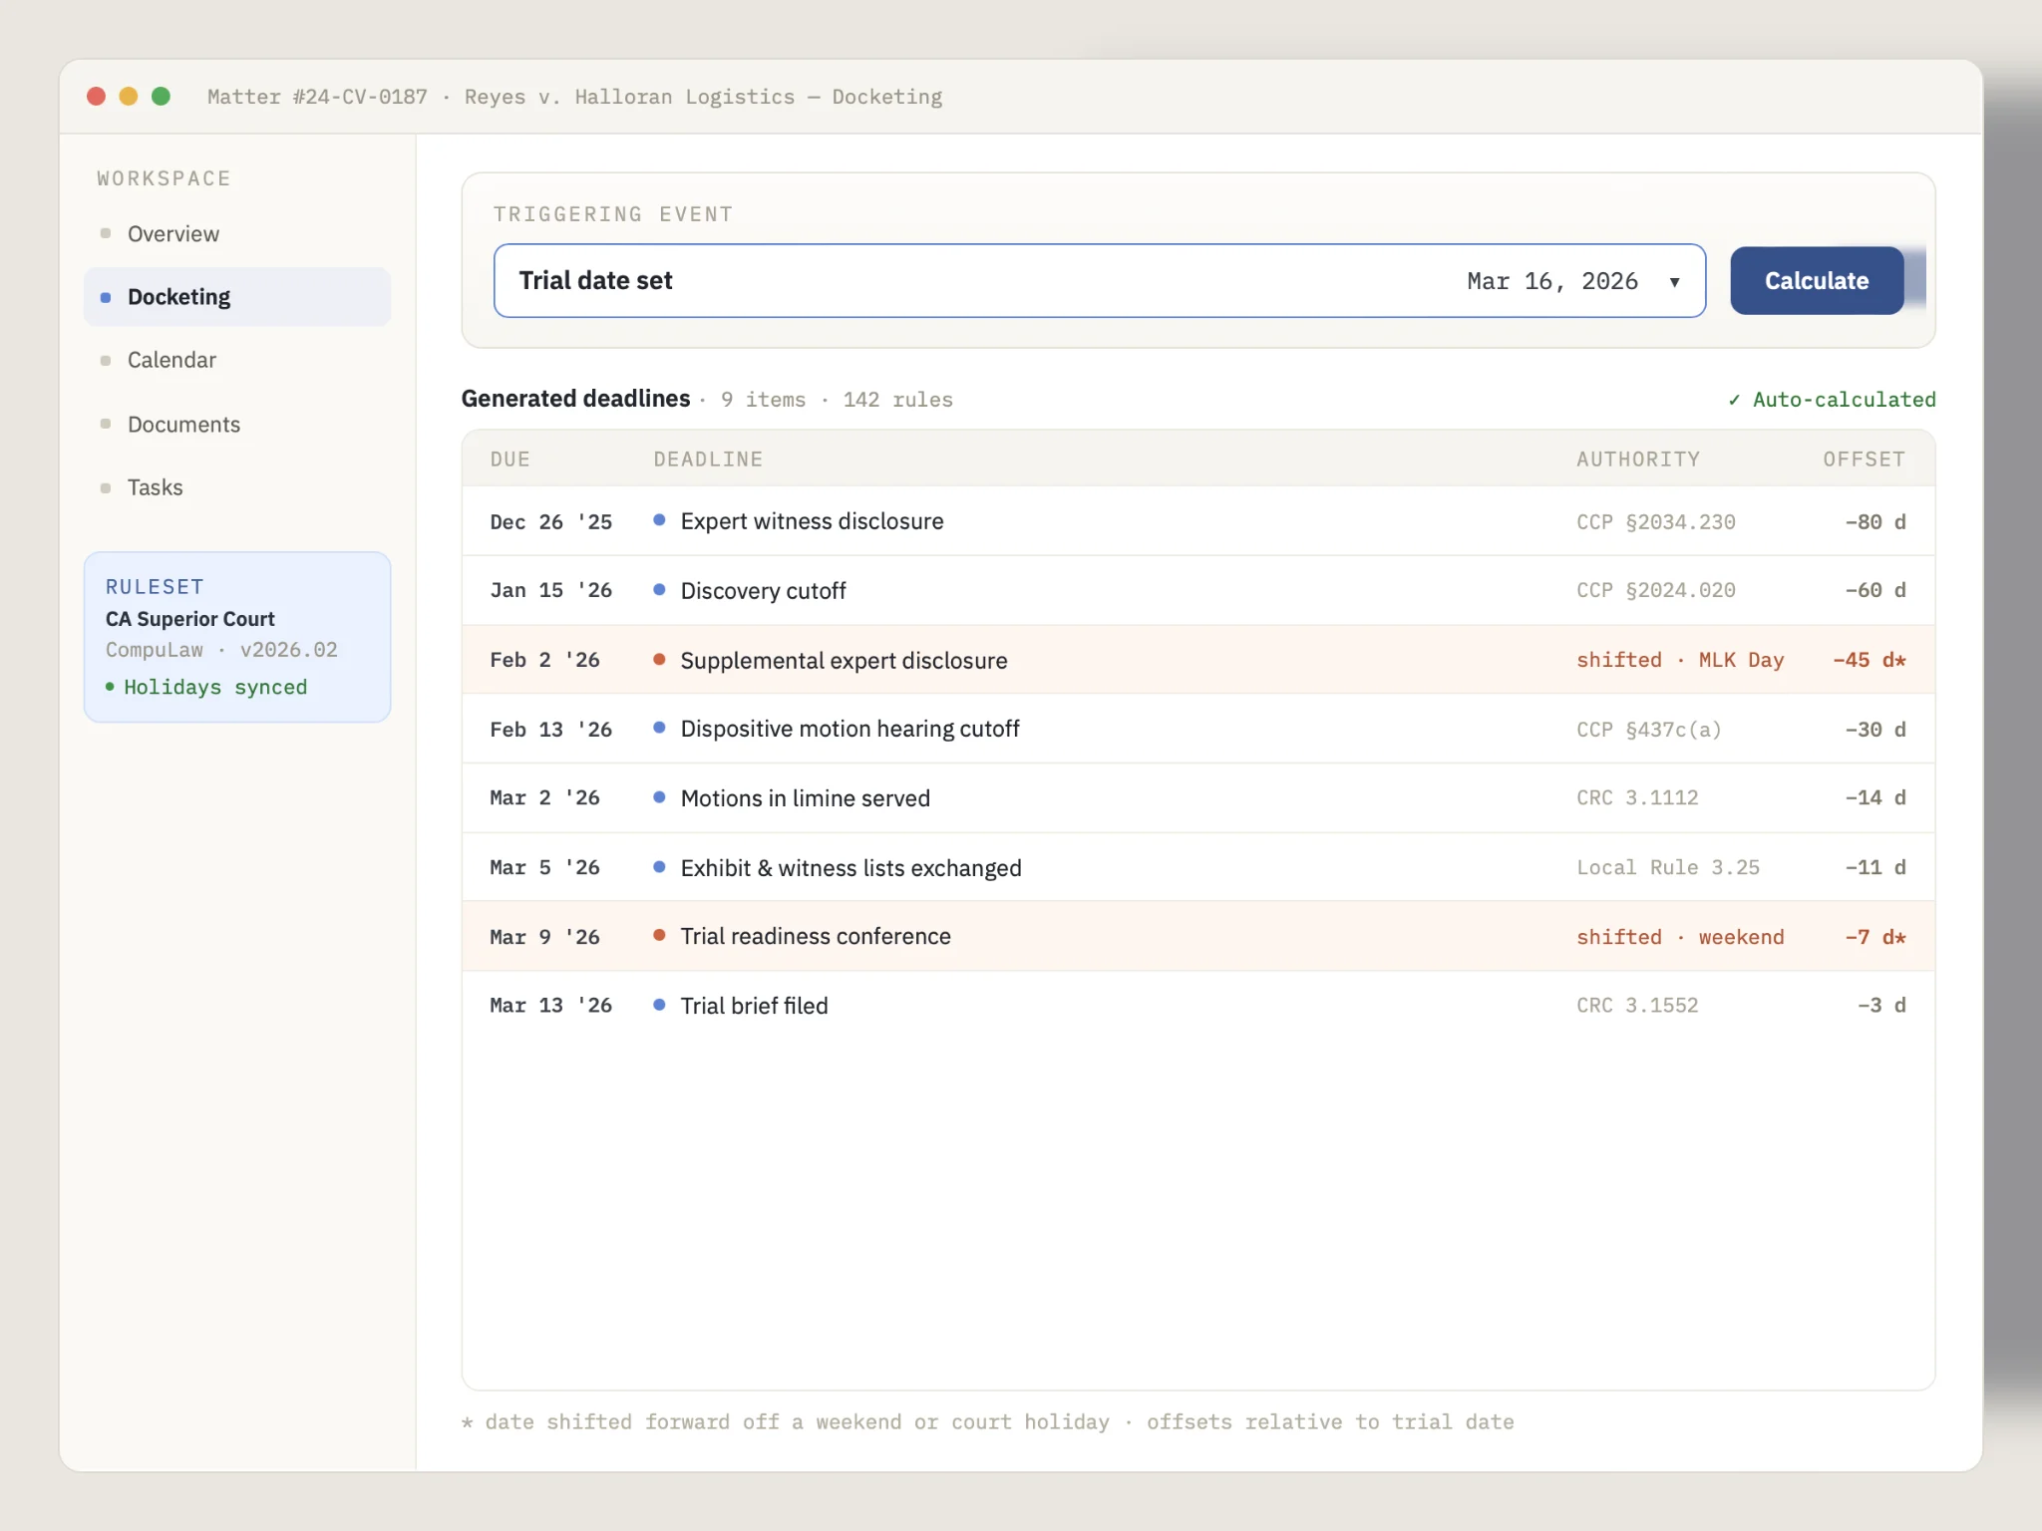Open the Trial date set dropdown

pyautogui.click(x=1100, y=281)
